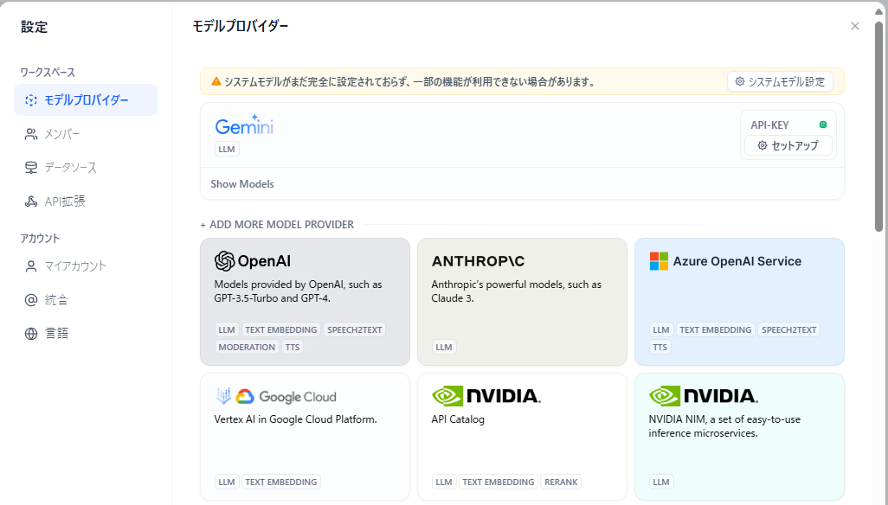888x505 pixels.
Task: Click the Gemini logo
Action: coord(244,125)
